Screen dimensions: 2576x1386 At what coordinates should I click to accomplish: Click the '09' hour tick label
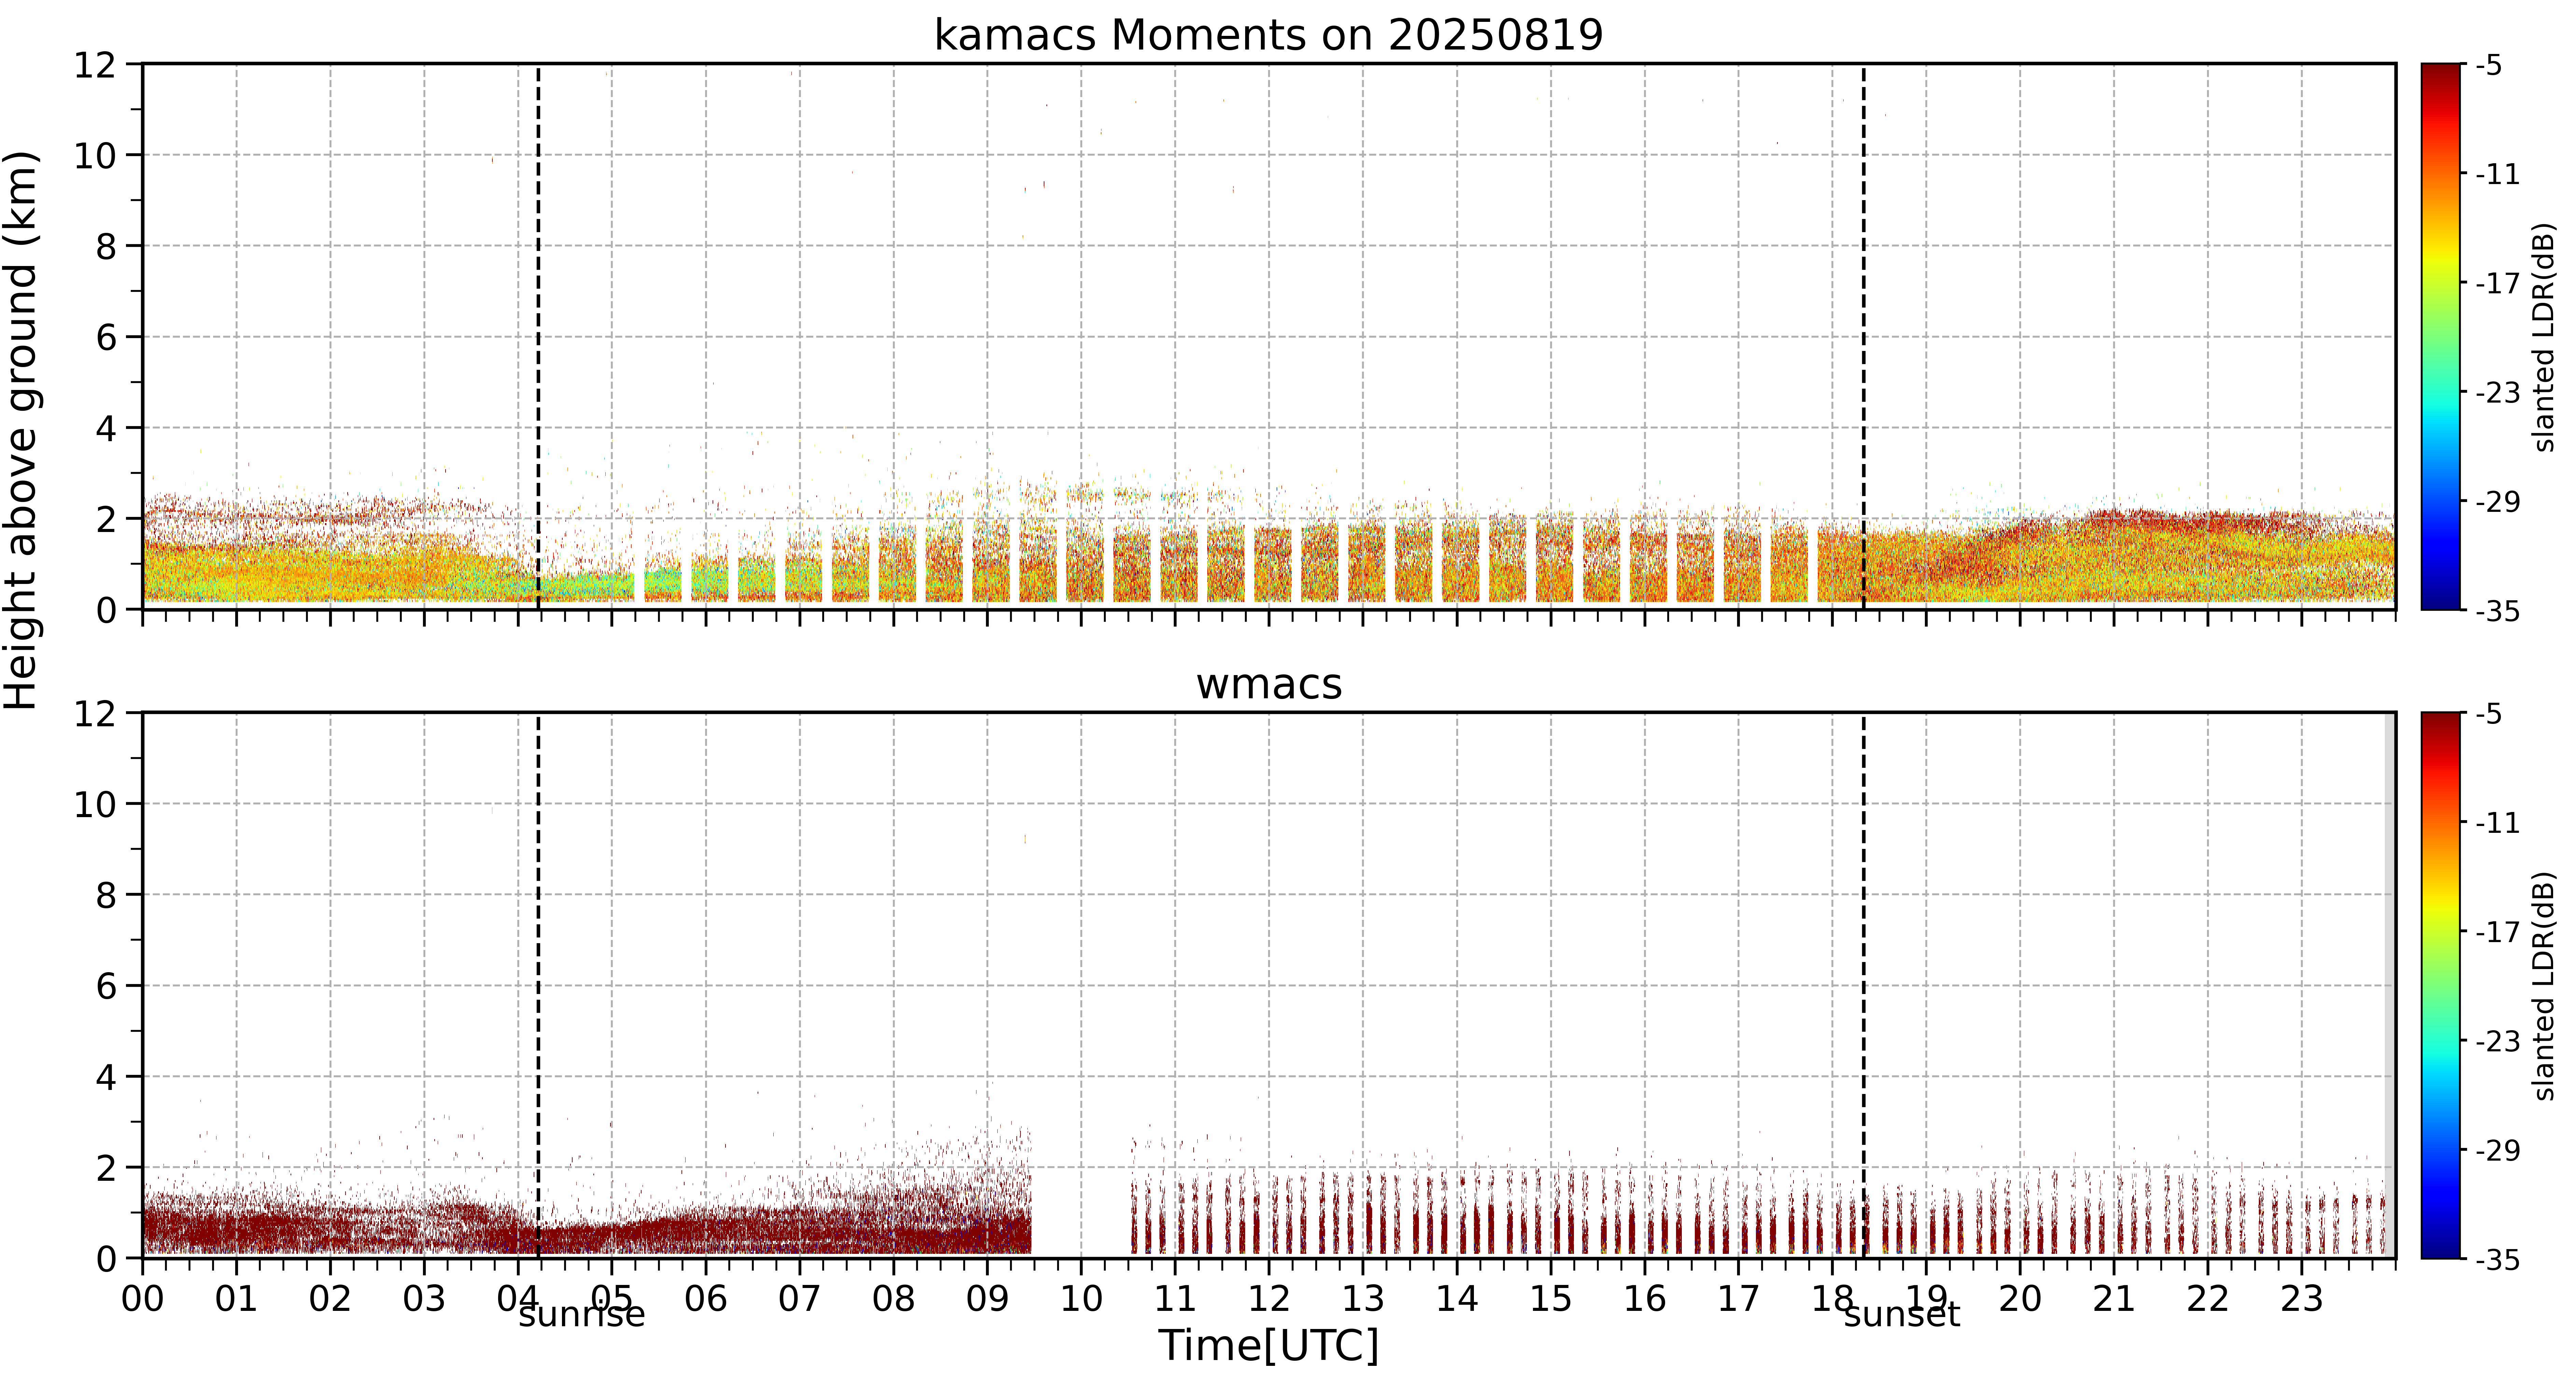[987, 1299]
